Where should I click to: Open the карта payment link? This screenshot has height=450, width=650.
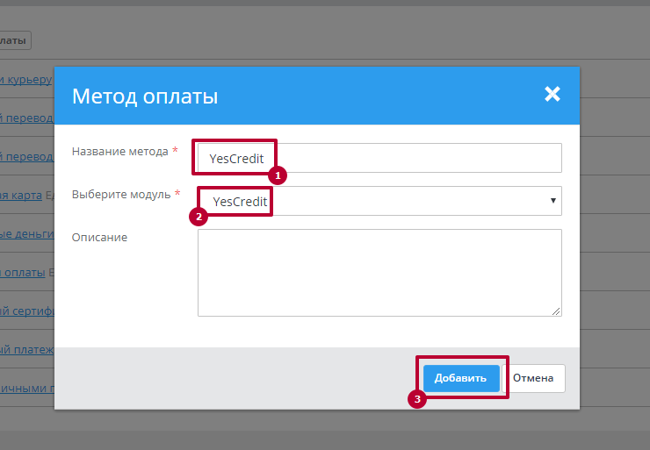[21, 196]
